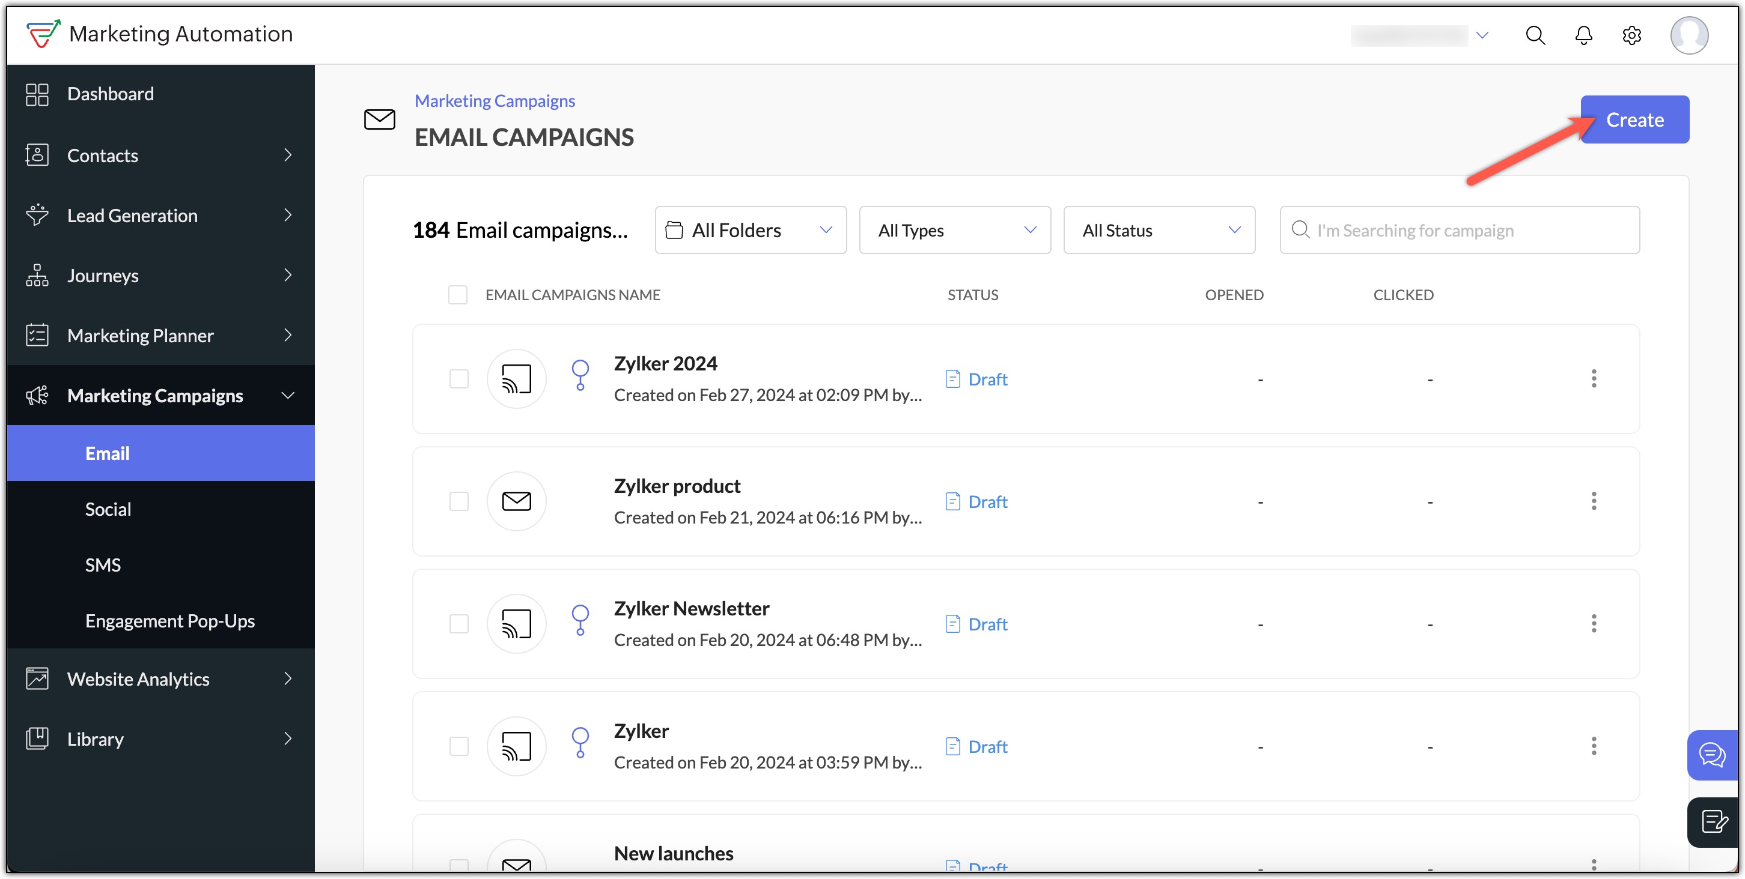This screenshot has height=879, width=1745.
Task: Collapse the Marketing Campaigns chevron
Action: pos(288,395)
